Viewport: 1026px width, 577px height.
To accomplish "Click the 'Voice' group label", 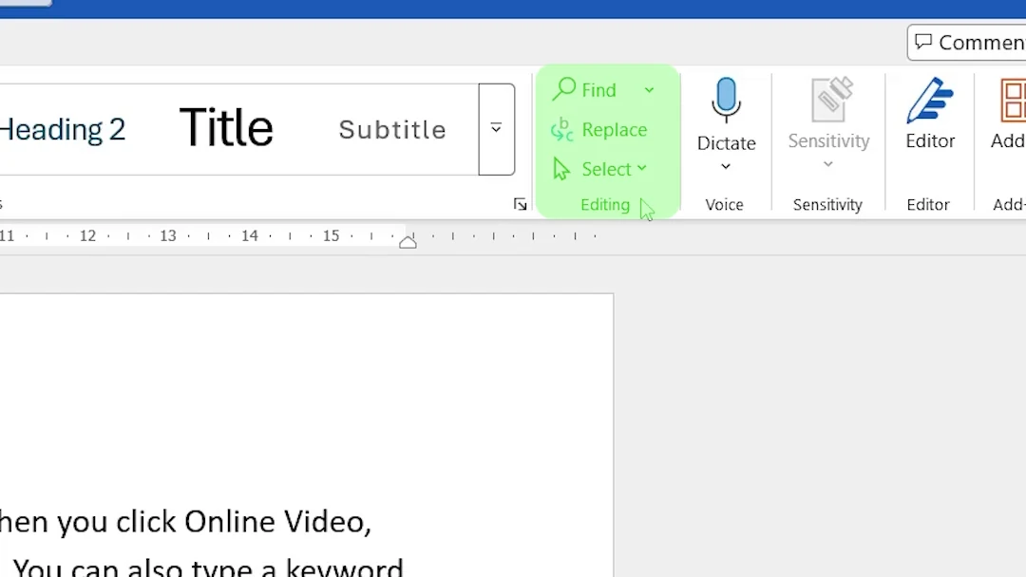I will 724,205.
